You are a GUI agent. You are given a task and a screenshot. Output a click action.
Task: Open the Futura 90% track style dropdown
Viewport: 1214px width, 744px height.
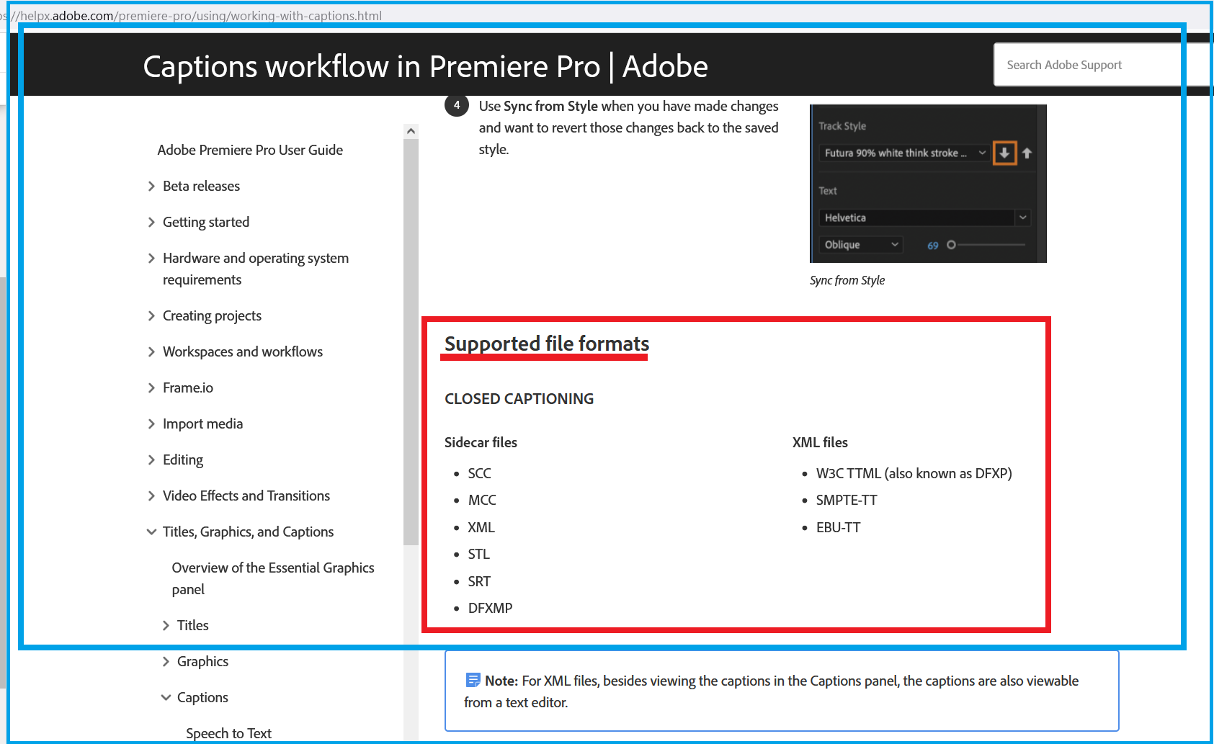pos(983,153)
